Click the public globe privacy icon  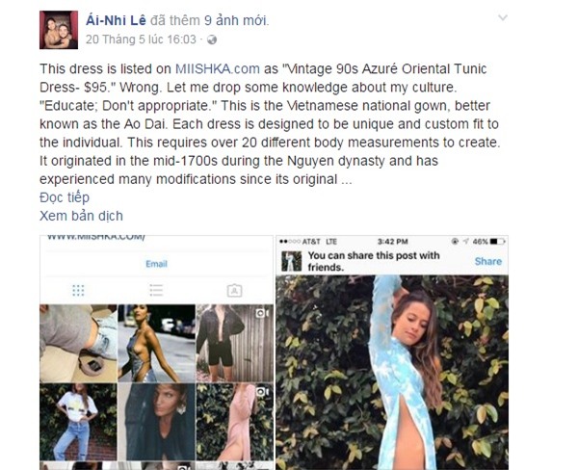pos(212,39)
